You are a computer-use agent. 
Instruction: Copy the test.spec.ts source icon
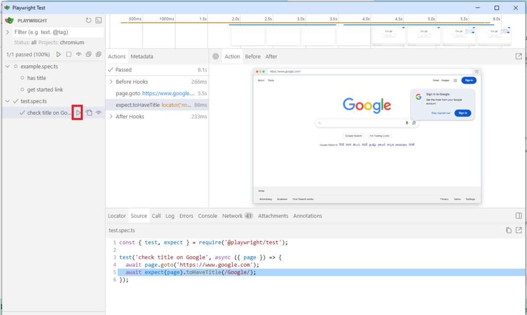[x=508, y=230]
